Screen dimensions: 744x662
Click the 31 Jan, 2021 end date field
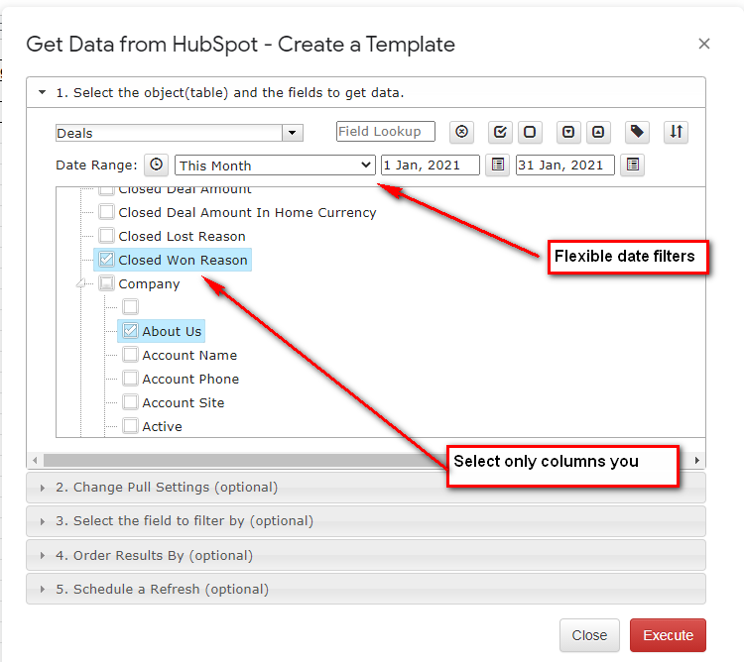[565, 165]
